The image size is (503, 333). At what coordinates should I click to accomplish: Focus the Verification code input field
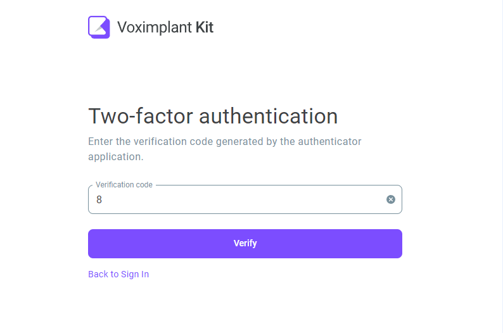click(245, 199)
